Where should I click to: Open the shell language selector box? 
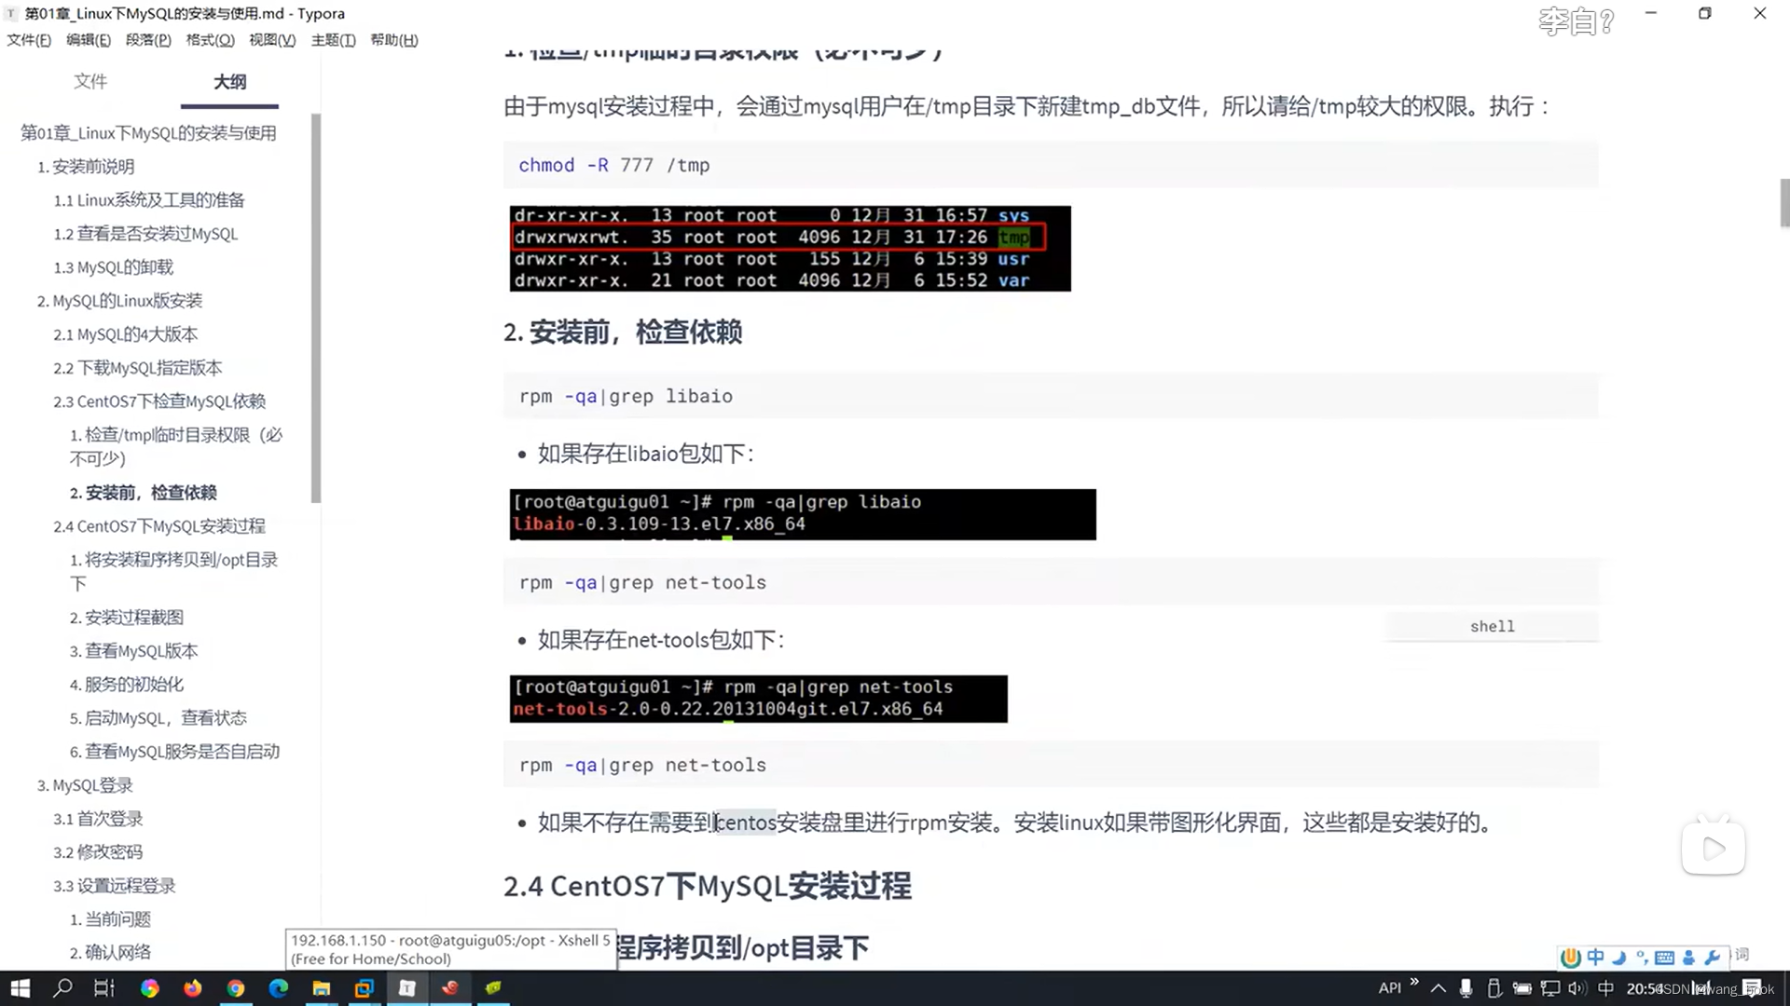tap(1492, 627)
